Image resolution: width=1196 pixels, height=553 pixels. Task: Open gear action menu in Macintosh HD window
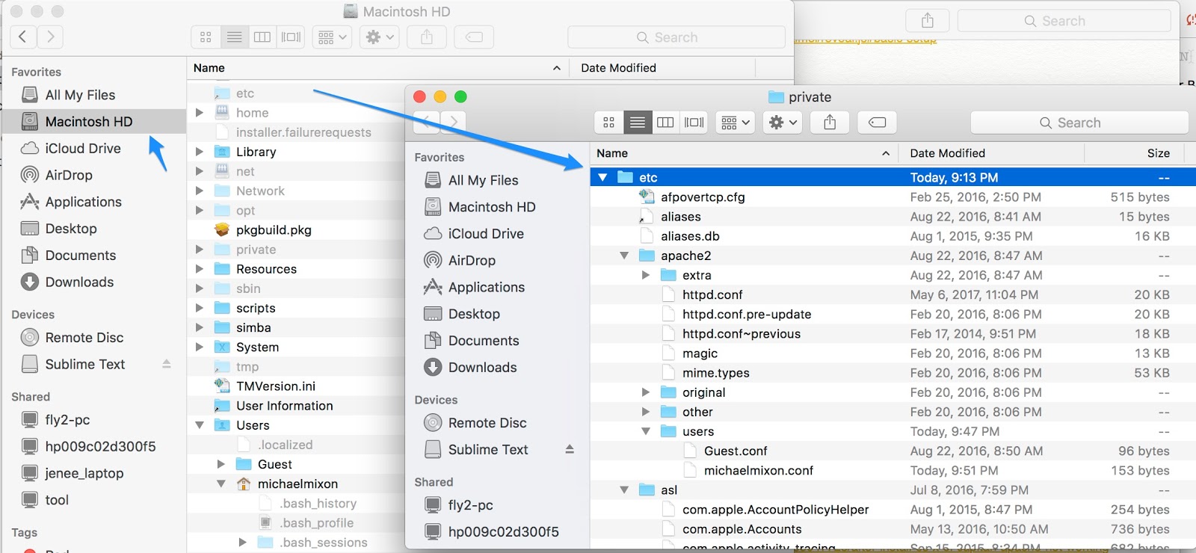pos(380,37)
